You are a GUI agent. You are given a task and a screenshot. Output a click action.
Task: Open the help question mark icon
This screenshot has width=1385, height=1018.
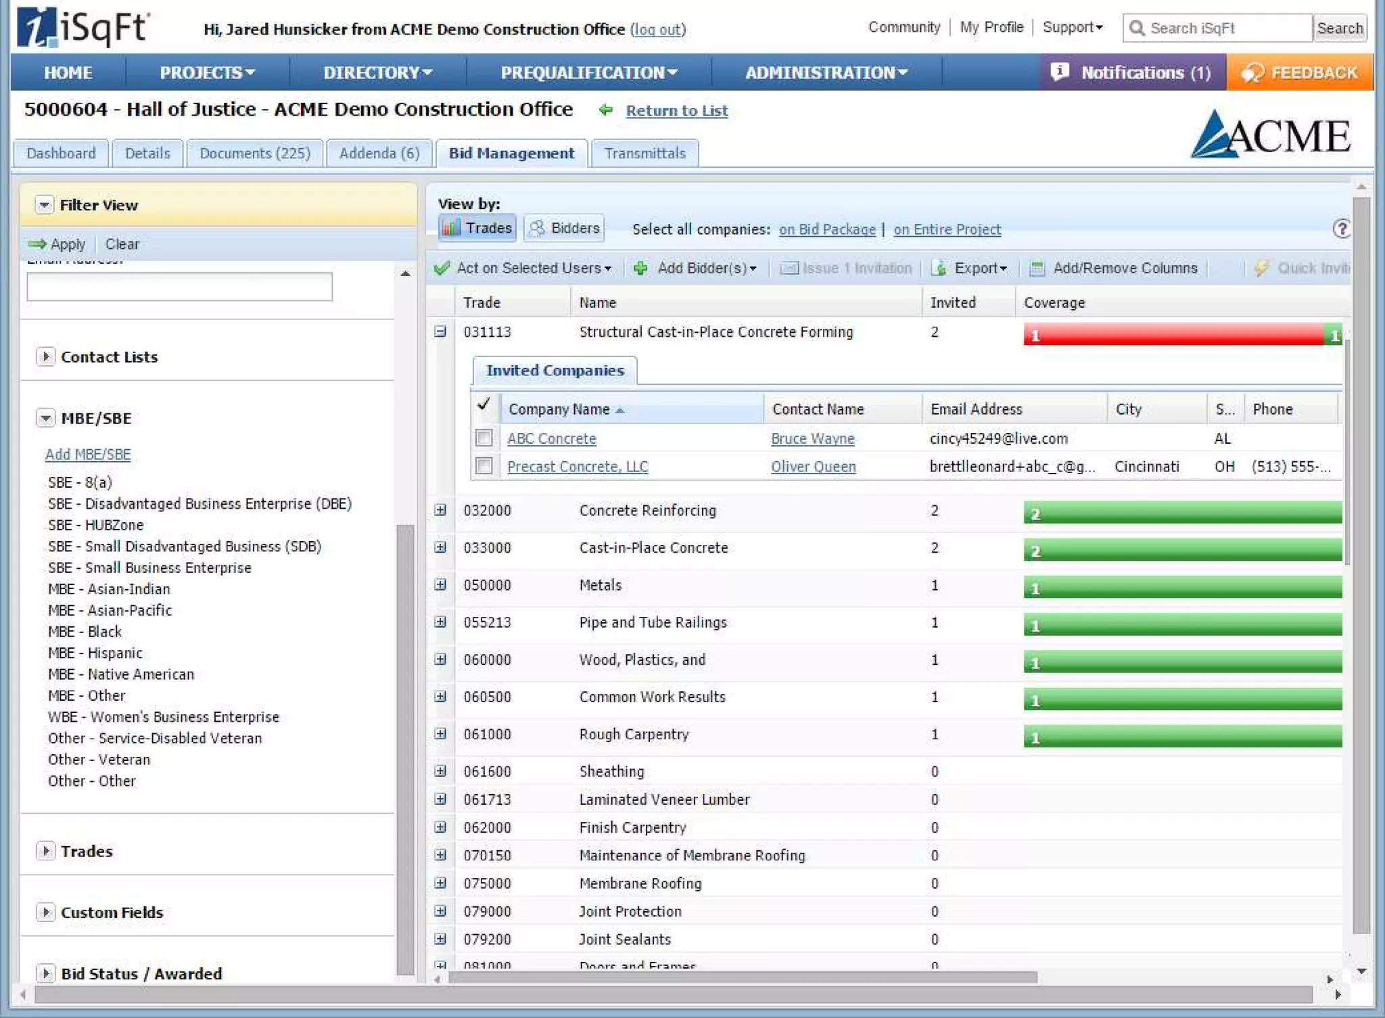[1342, 229]
